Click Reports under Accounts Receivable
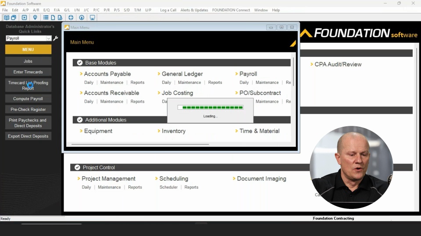The height and width of the screenshot is (236, 421). (137, 101)
